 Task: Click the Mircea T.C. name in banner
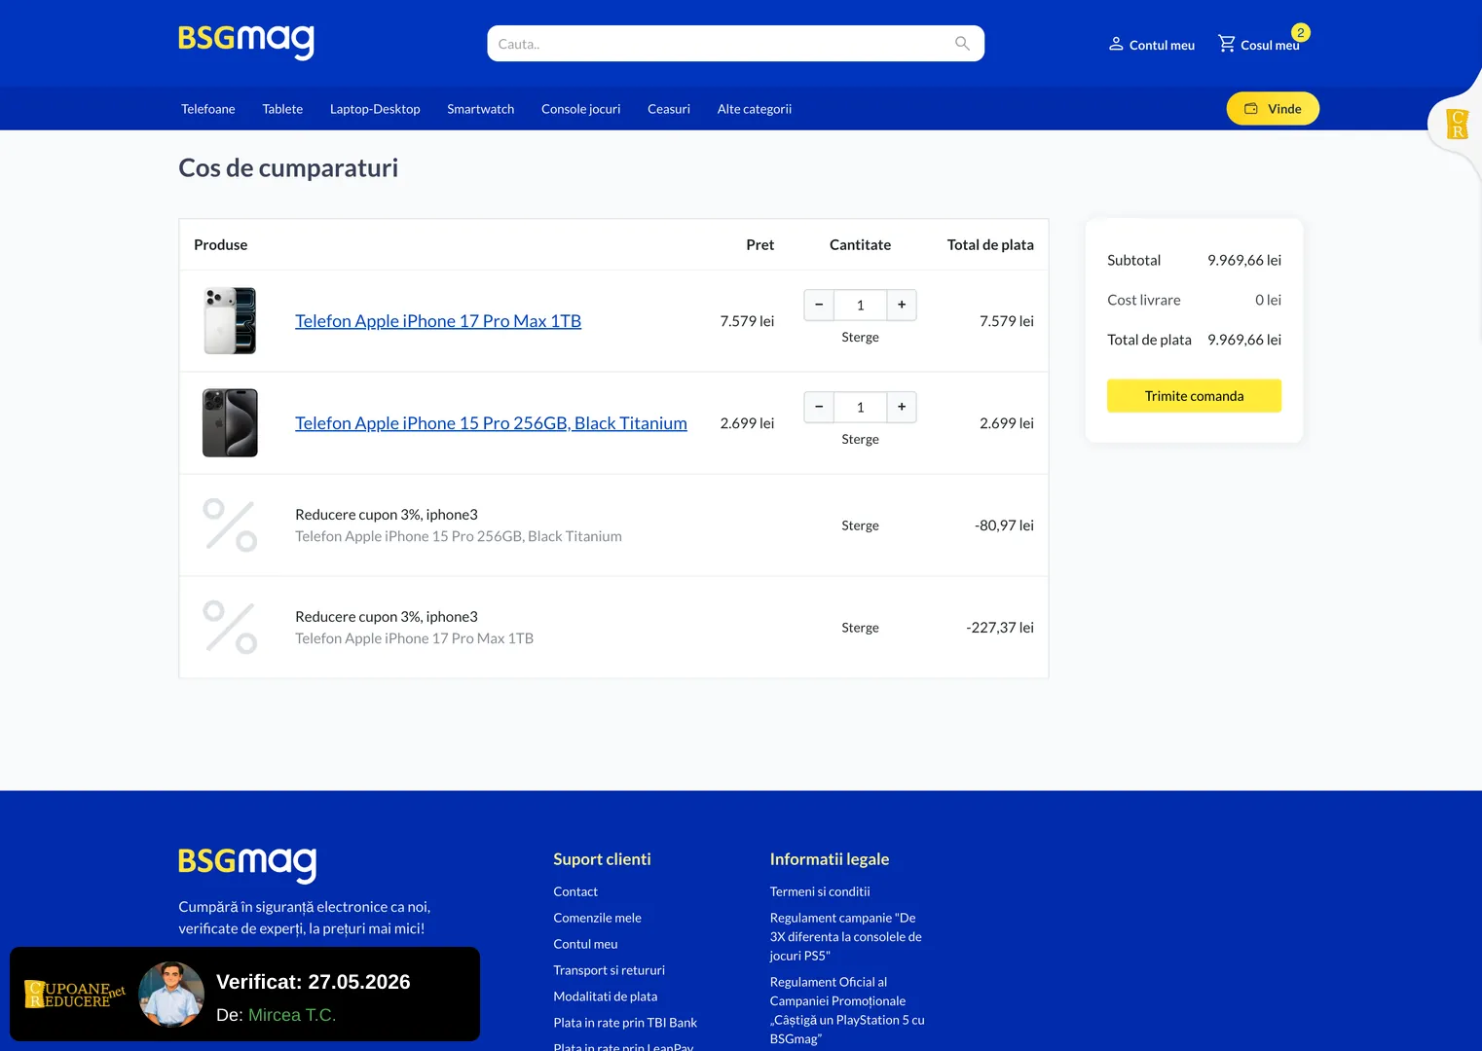(x=292, y=1015)
